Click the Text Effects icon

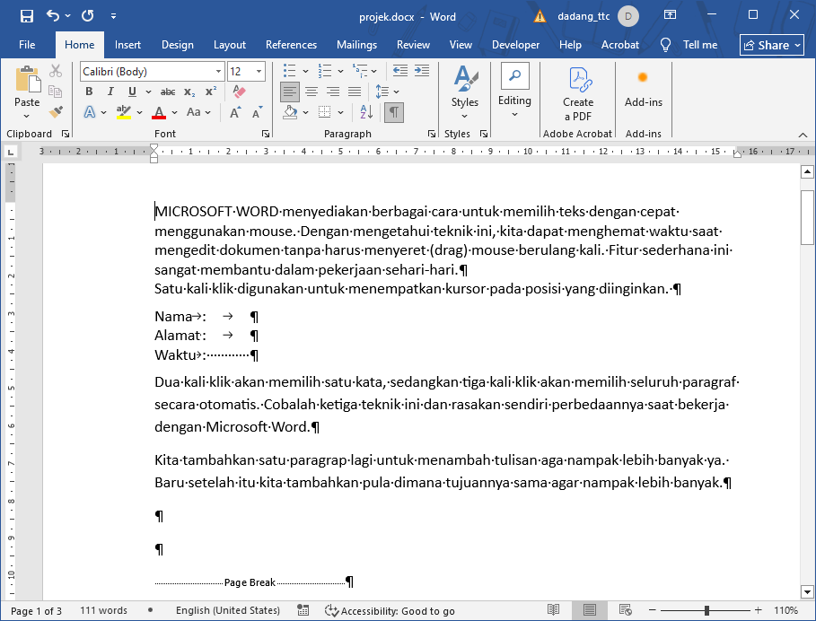90,112
